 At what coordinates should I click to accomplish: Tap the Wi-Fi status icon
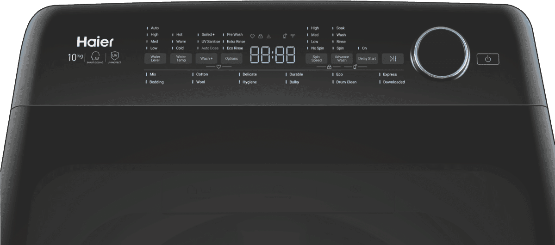tap(293, 36)
